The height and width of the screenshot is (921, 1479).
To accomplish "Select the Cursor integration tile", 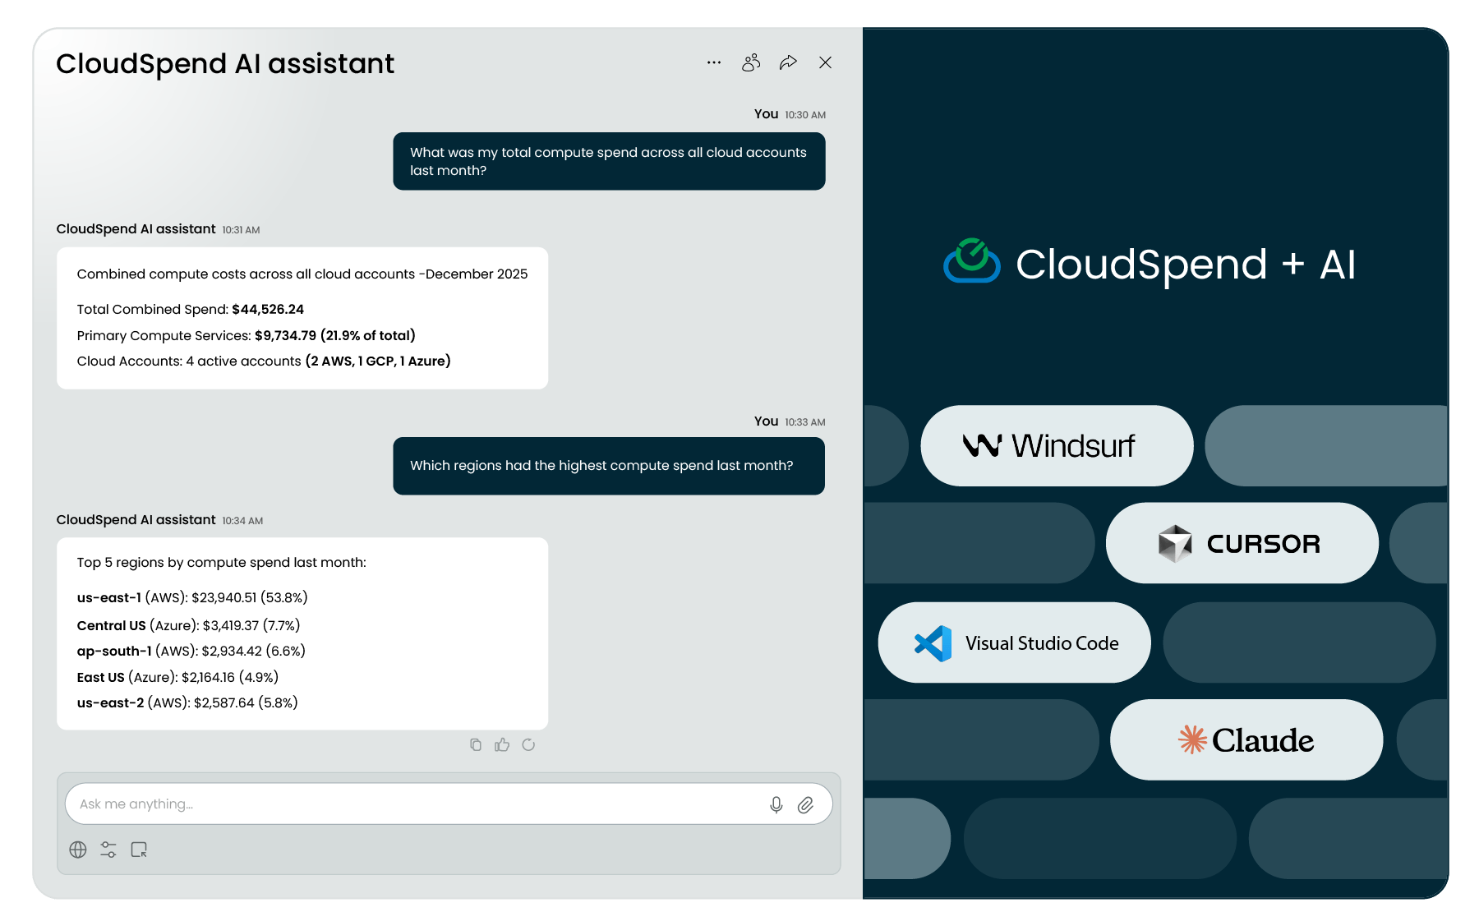I will [1241, 543].
